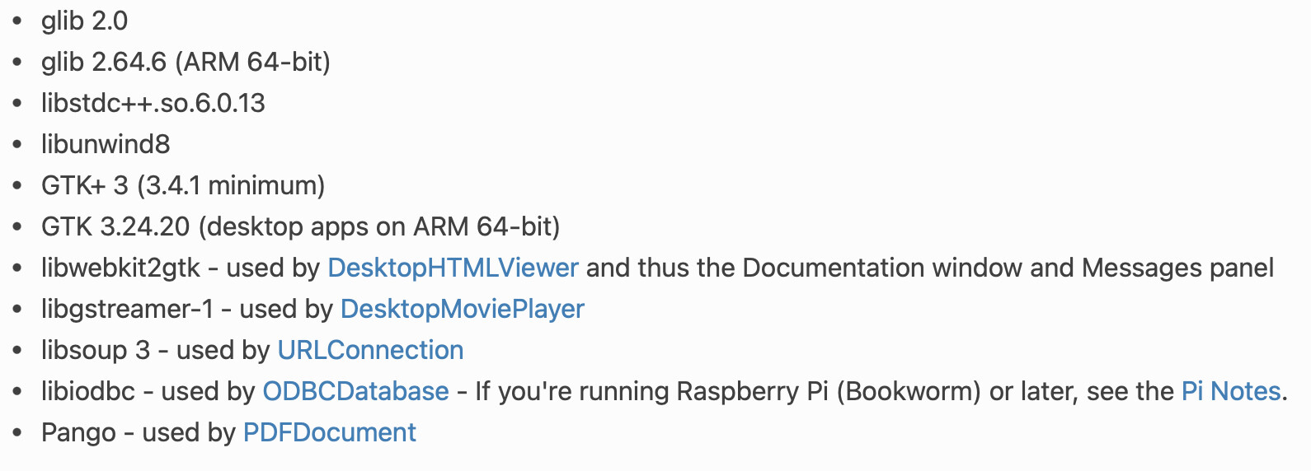Viewport: 1311px width, 471px height.
Task: Click the 'Documentation window and Messages panel' text
Action: click(x=1008, y=268)
